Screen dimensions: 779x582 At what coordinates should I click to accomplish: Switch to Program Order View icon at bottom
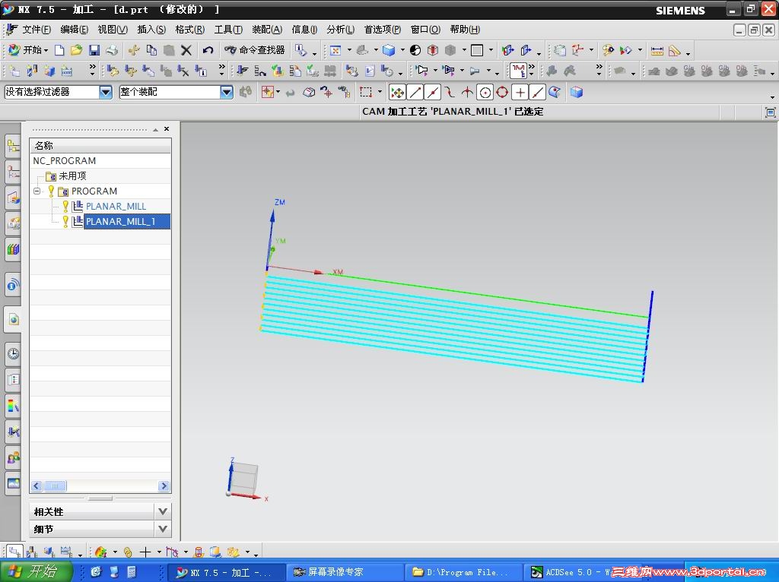(14, 552)
